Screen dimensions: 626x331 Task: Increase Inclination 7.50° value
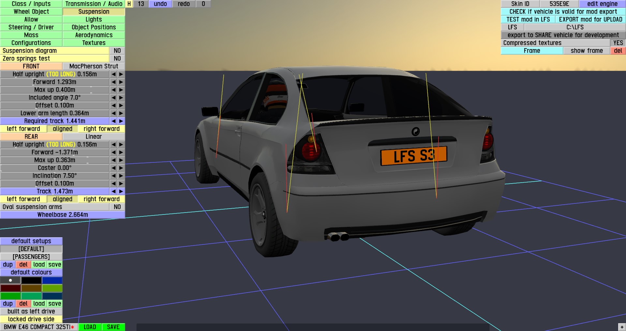pyautogui.click(x=121, y=176)
